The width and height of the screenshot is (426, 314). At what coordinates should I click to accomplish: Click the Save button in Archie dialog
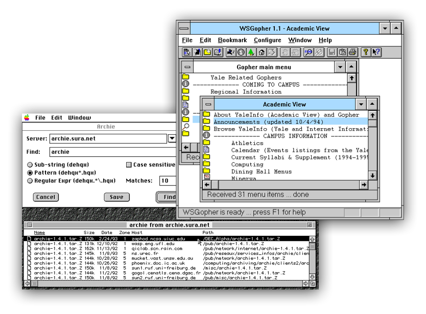[x=116, y=197]
